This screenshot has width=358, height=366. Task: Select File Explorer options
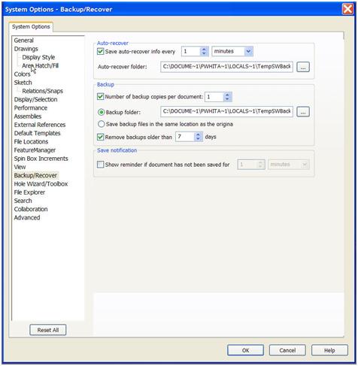pyautogui.click(x=29, y=192)
